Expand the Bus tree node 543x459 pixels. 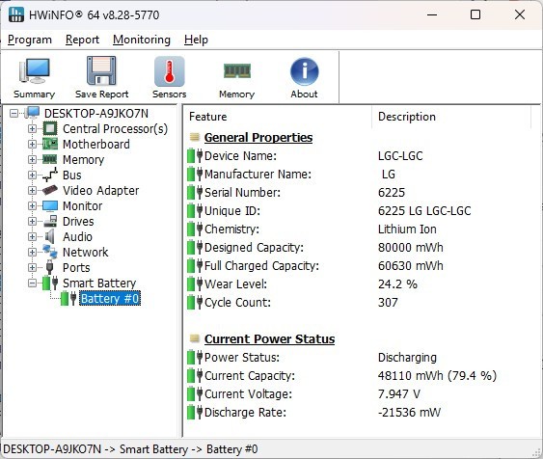(x=32, y=175)
